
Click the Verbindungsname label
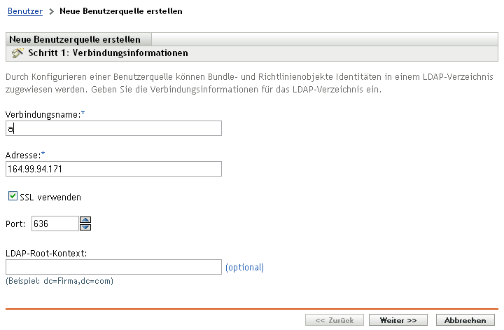coord(39,114)
